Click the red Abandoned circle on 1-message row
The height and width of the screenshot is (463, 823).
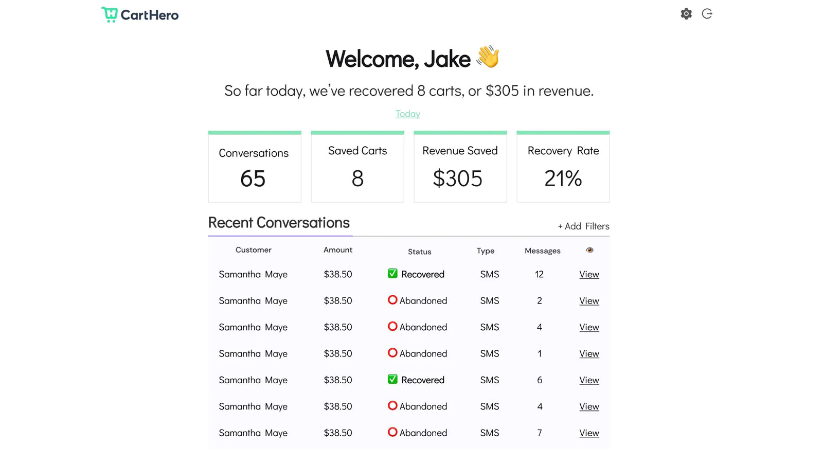tap(392, 353)
